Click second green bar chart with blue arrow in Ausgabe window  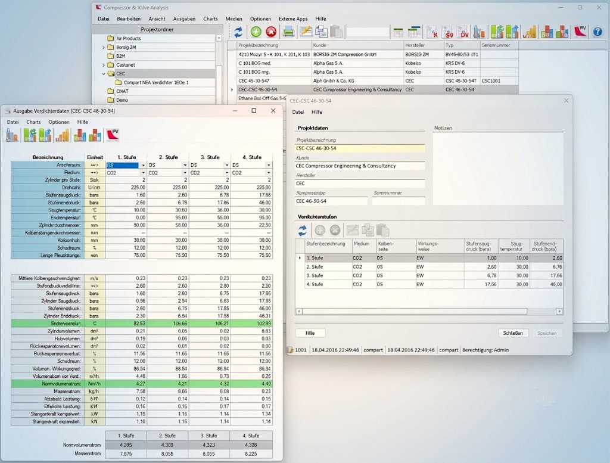click(x=45, y=135)
